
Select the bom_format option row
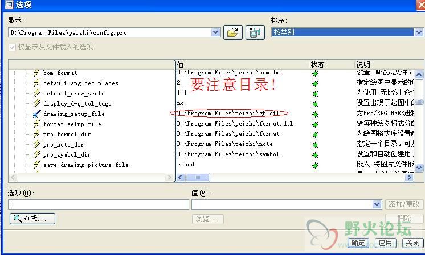[x=60, y=73]
